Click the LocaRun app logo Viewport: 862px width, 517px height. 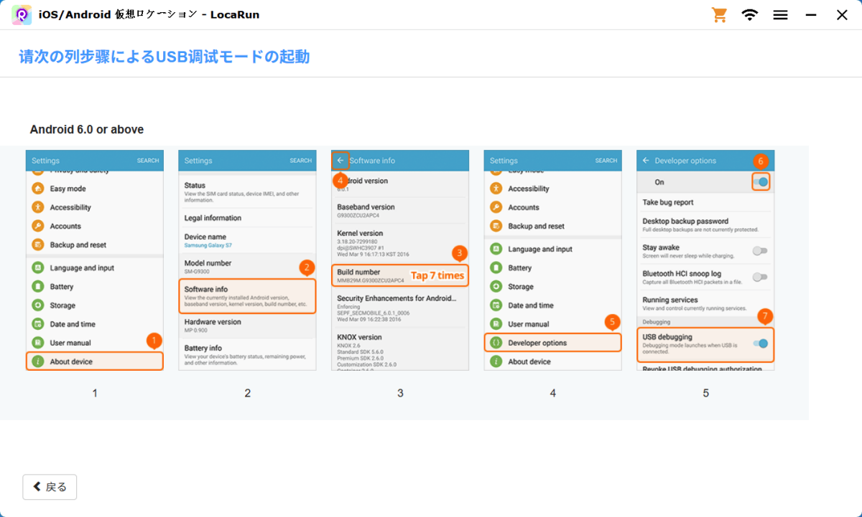[22, 15]
